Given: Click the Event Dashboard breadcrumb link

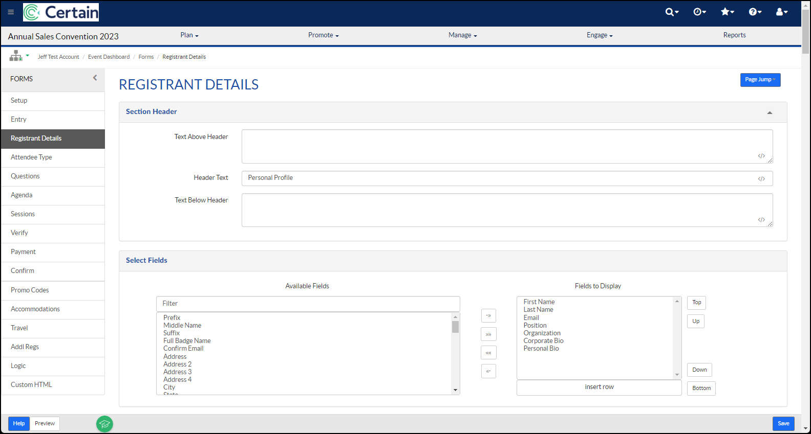Looking at the screenshot, I should [109, 57].
